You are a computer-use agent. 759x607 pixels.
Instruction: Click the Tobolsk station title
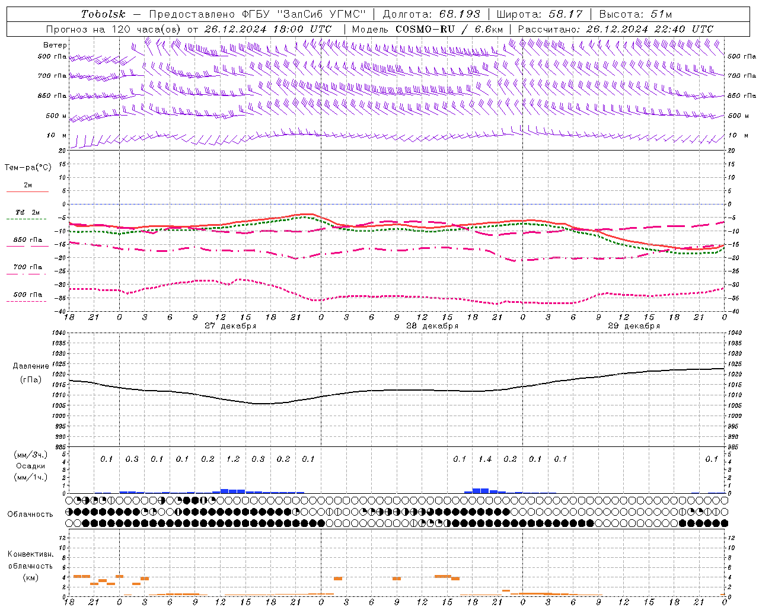(x=103, y=14)
